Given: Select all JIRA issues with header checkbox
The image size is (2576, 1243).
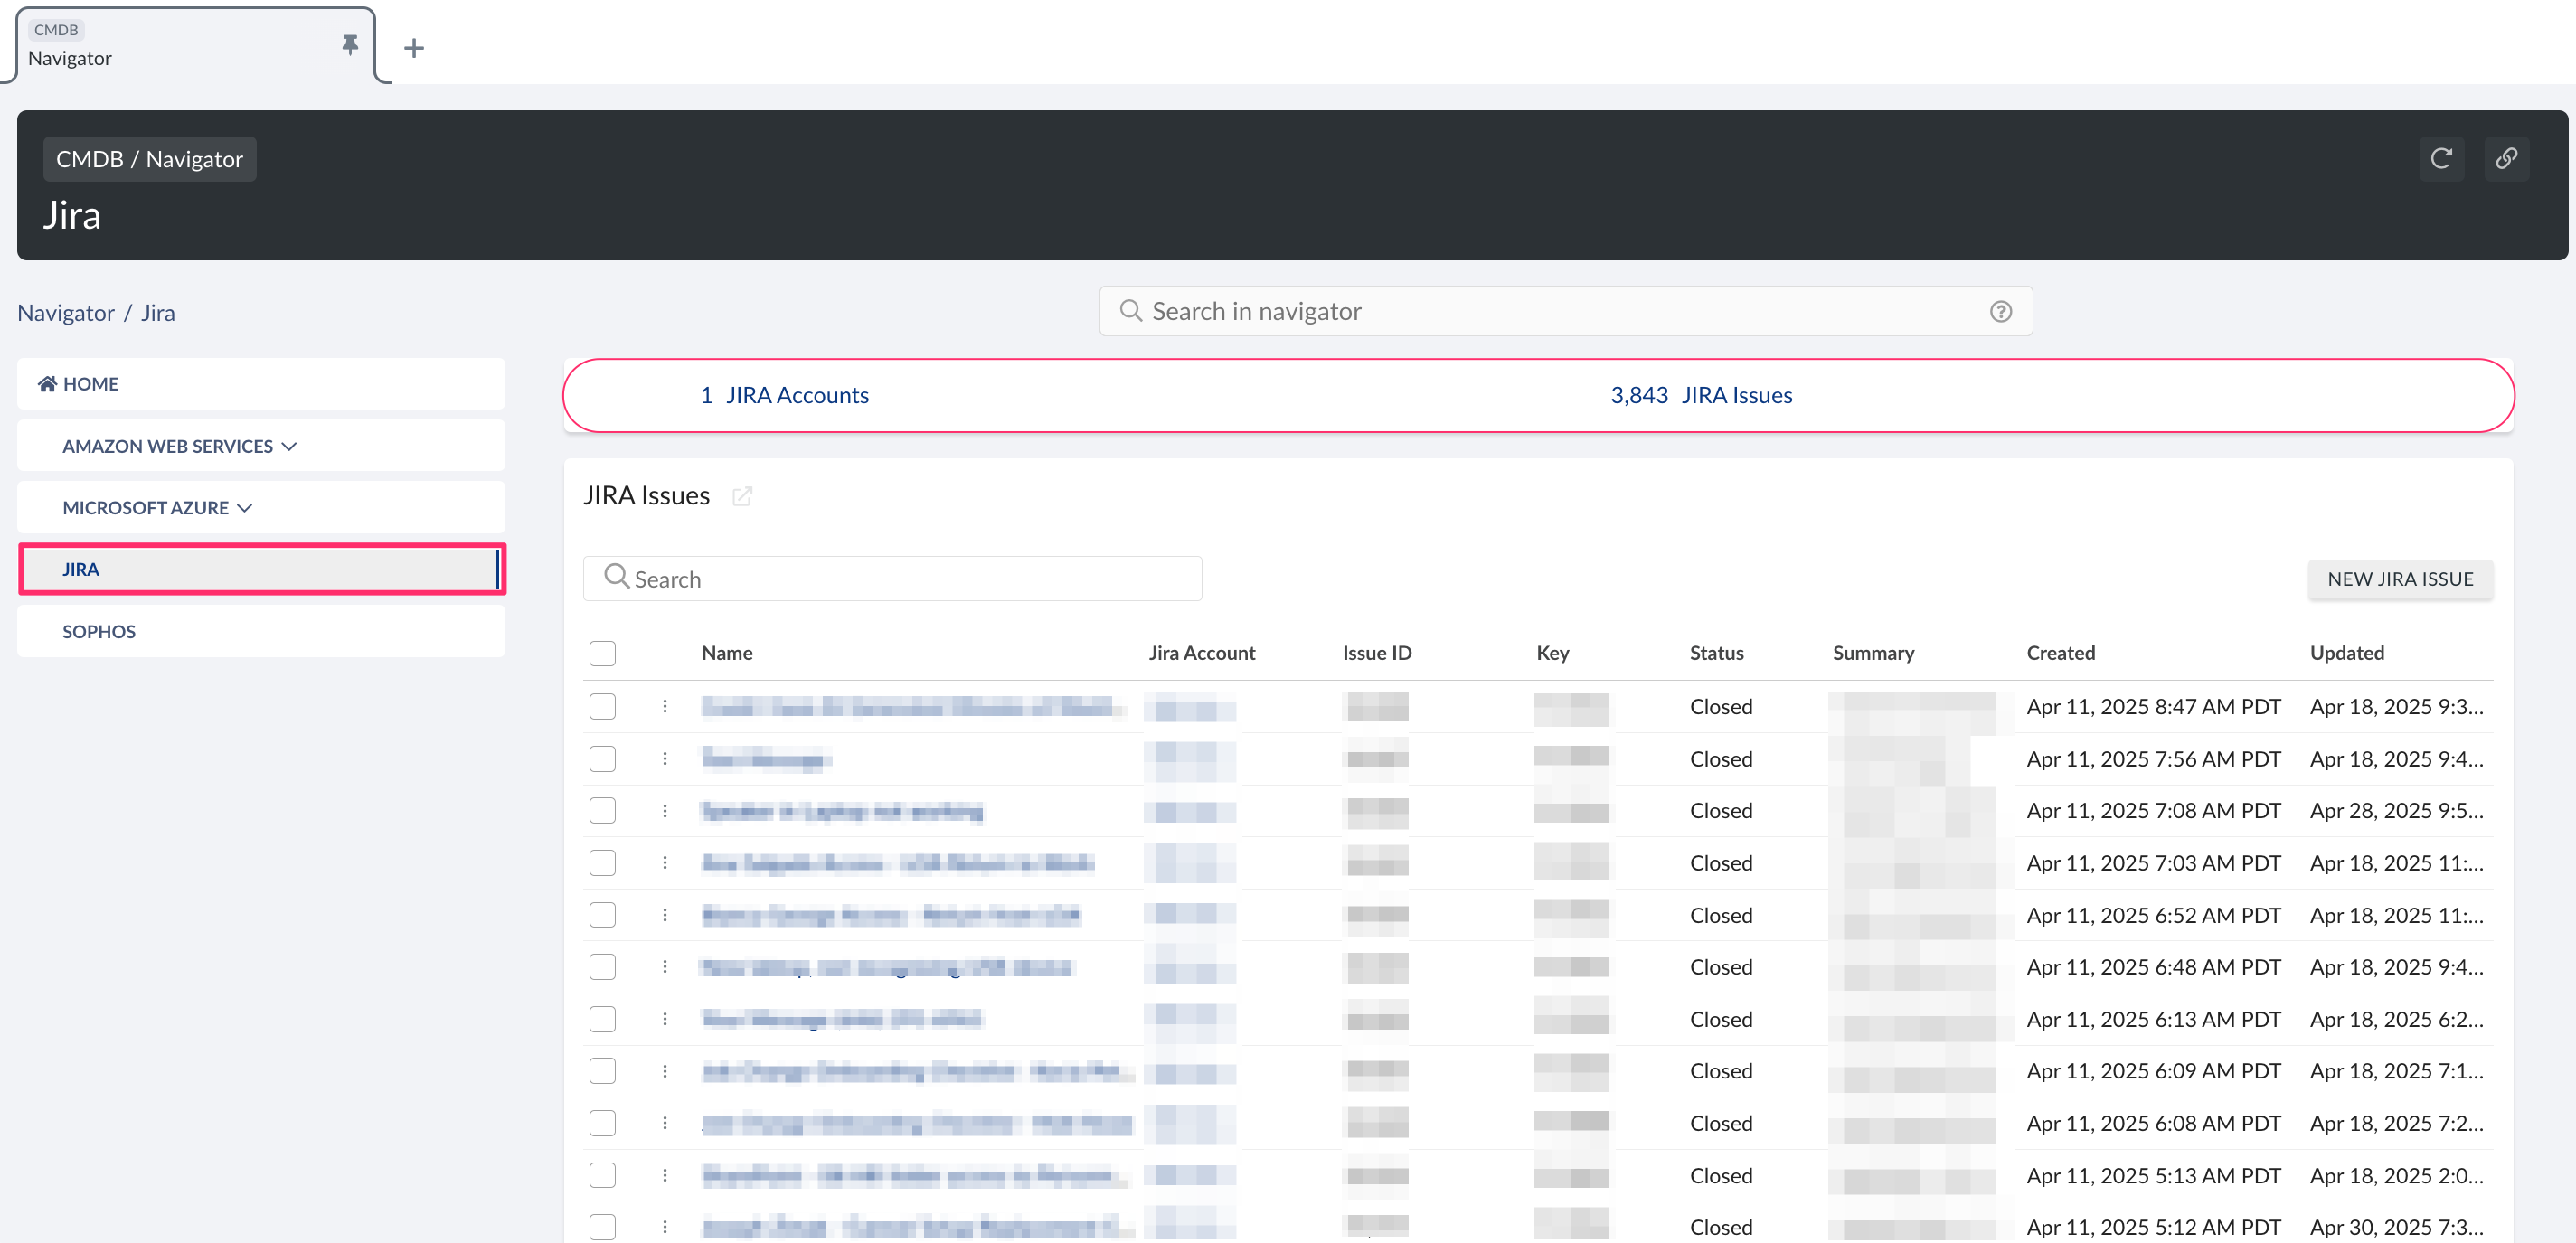Looking at the screenshot, I should pyautogui.click(x=602, y=653).
